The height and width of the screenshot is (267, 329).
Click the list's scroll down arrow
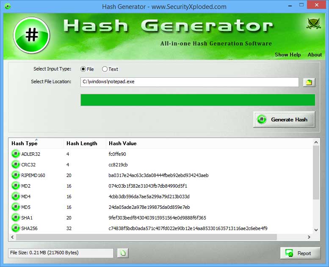coord(316,230)
